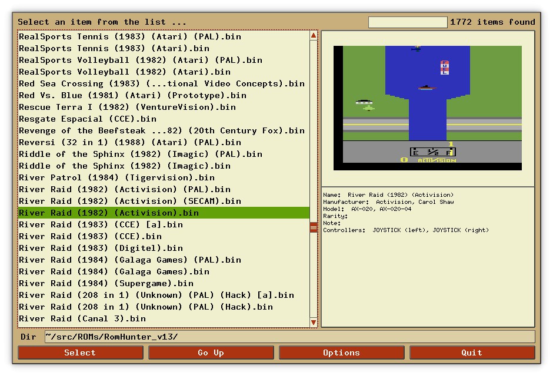Select River Raid (1983) (CCE).bin
This screenshot has width=553, height=376.
164,236
